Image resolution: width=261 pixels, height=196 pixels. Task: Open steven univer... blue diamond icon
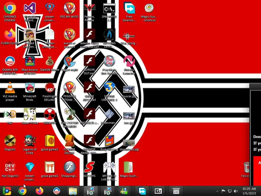pyautogui.click(x=30, y=171)
